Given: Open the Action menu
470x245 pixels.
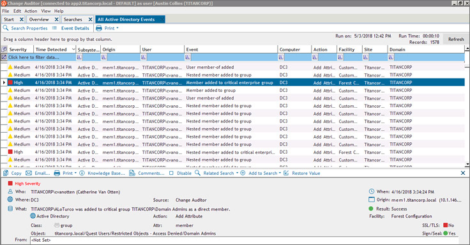Looking at the screenshot, I should [x=31, y=11].
